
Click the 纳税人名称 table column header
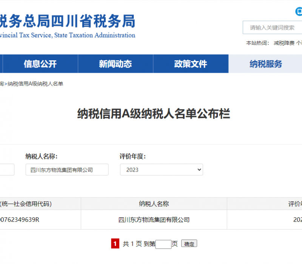point(154,204)
